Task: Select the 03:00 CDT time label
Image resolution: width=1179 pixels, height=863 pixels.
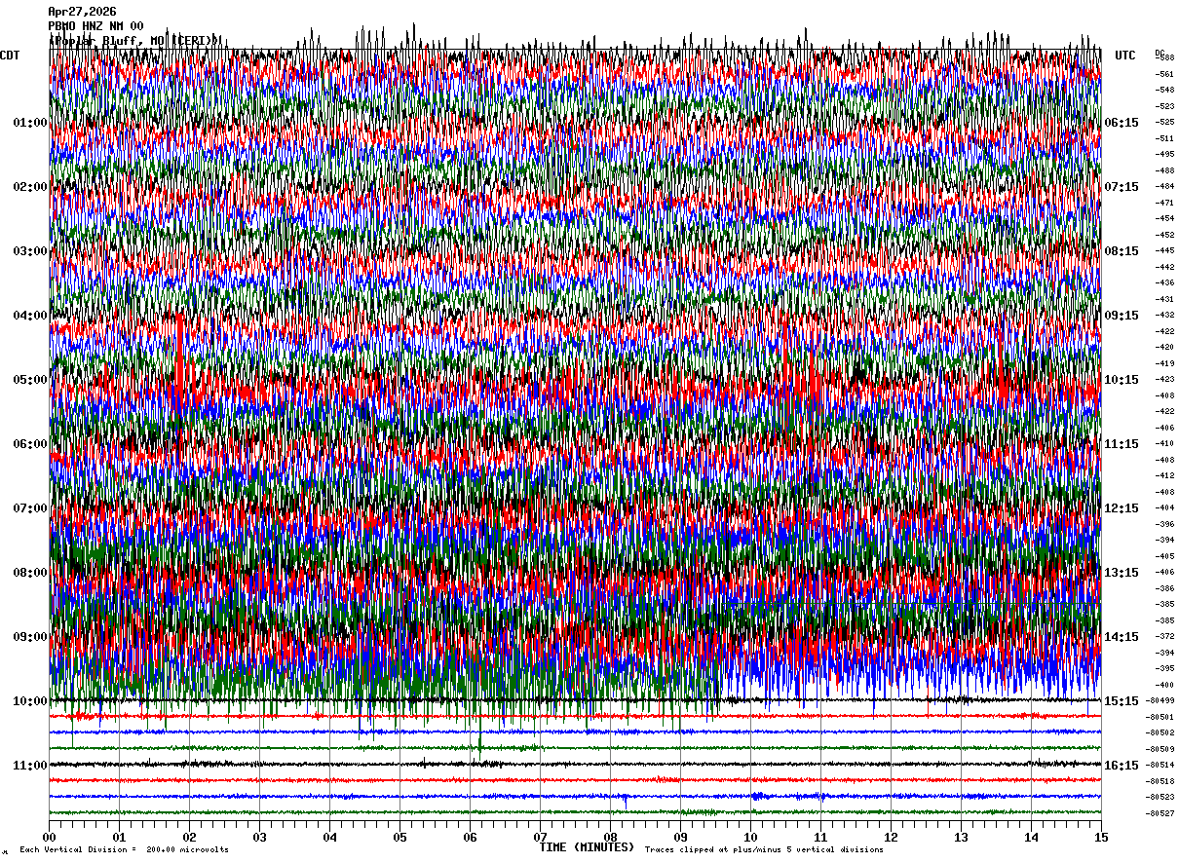Action: point(30,251)
